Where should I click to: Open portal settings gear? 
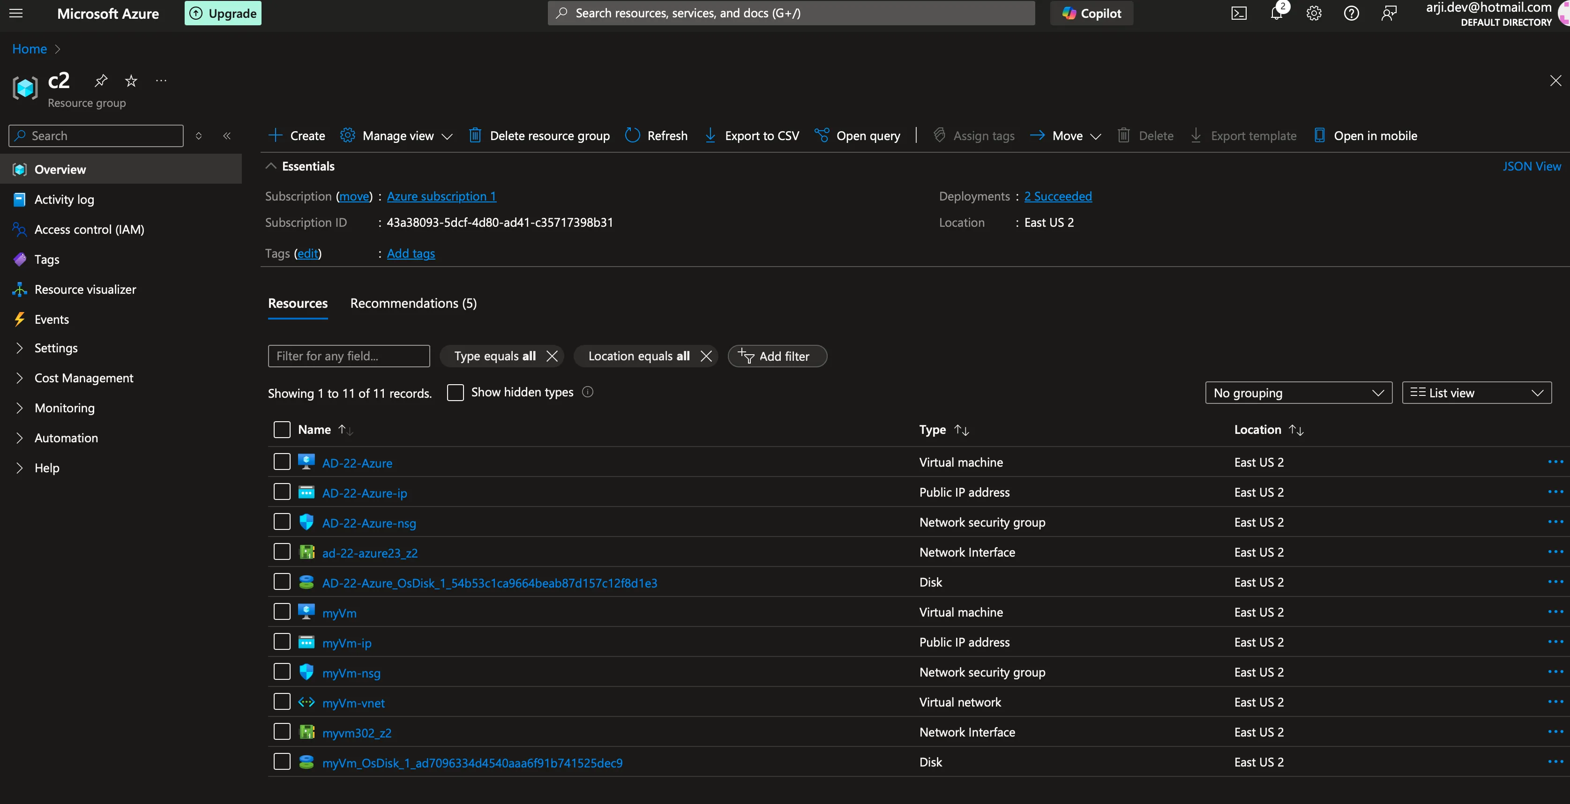[1314, 13]
